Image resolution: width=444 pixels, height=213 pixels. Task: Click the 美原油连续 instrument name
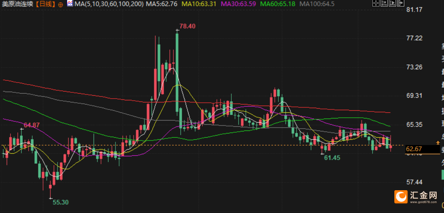click(x=18, y=4)
